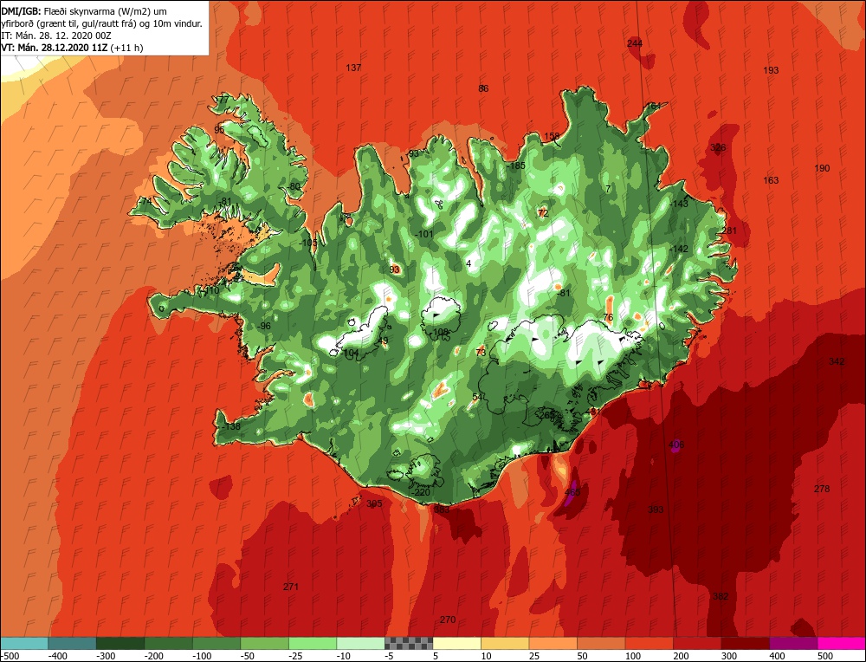The width and height of the screenshot is (866, 662).
Task: Click the value 393 in the dark red area
Action: pos(656,509)
